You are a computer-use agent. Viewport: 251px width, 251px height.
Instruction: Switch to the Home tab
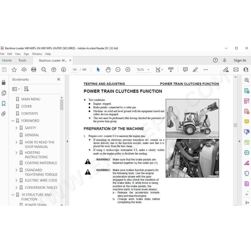tap(7, 60)
